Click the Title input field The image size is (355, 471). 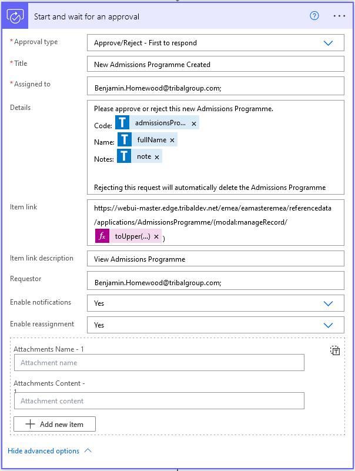pyautogui.click(x=215, y=64)
